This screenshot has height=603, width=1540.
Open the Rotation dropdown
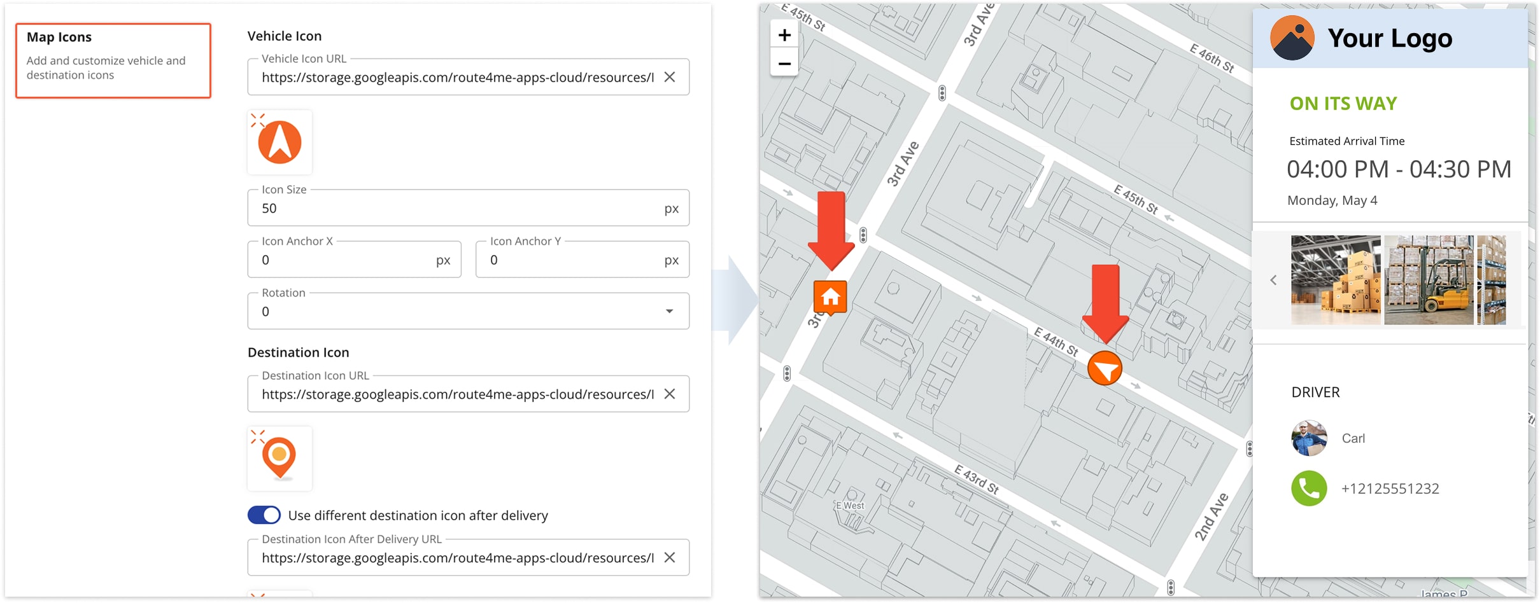point(468,311)
